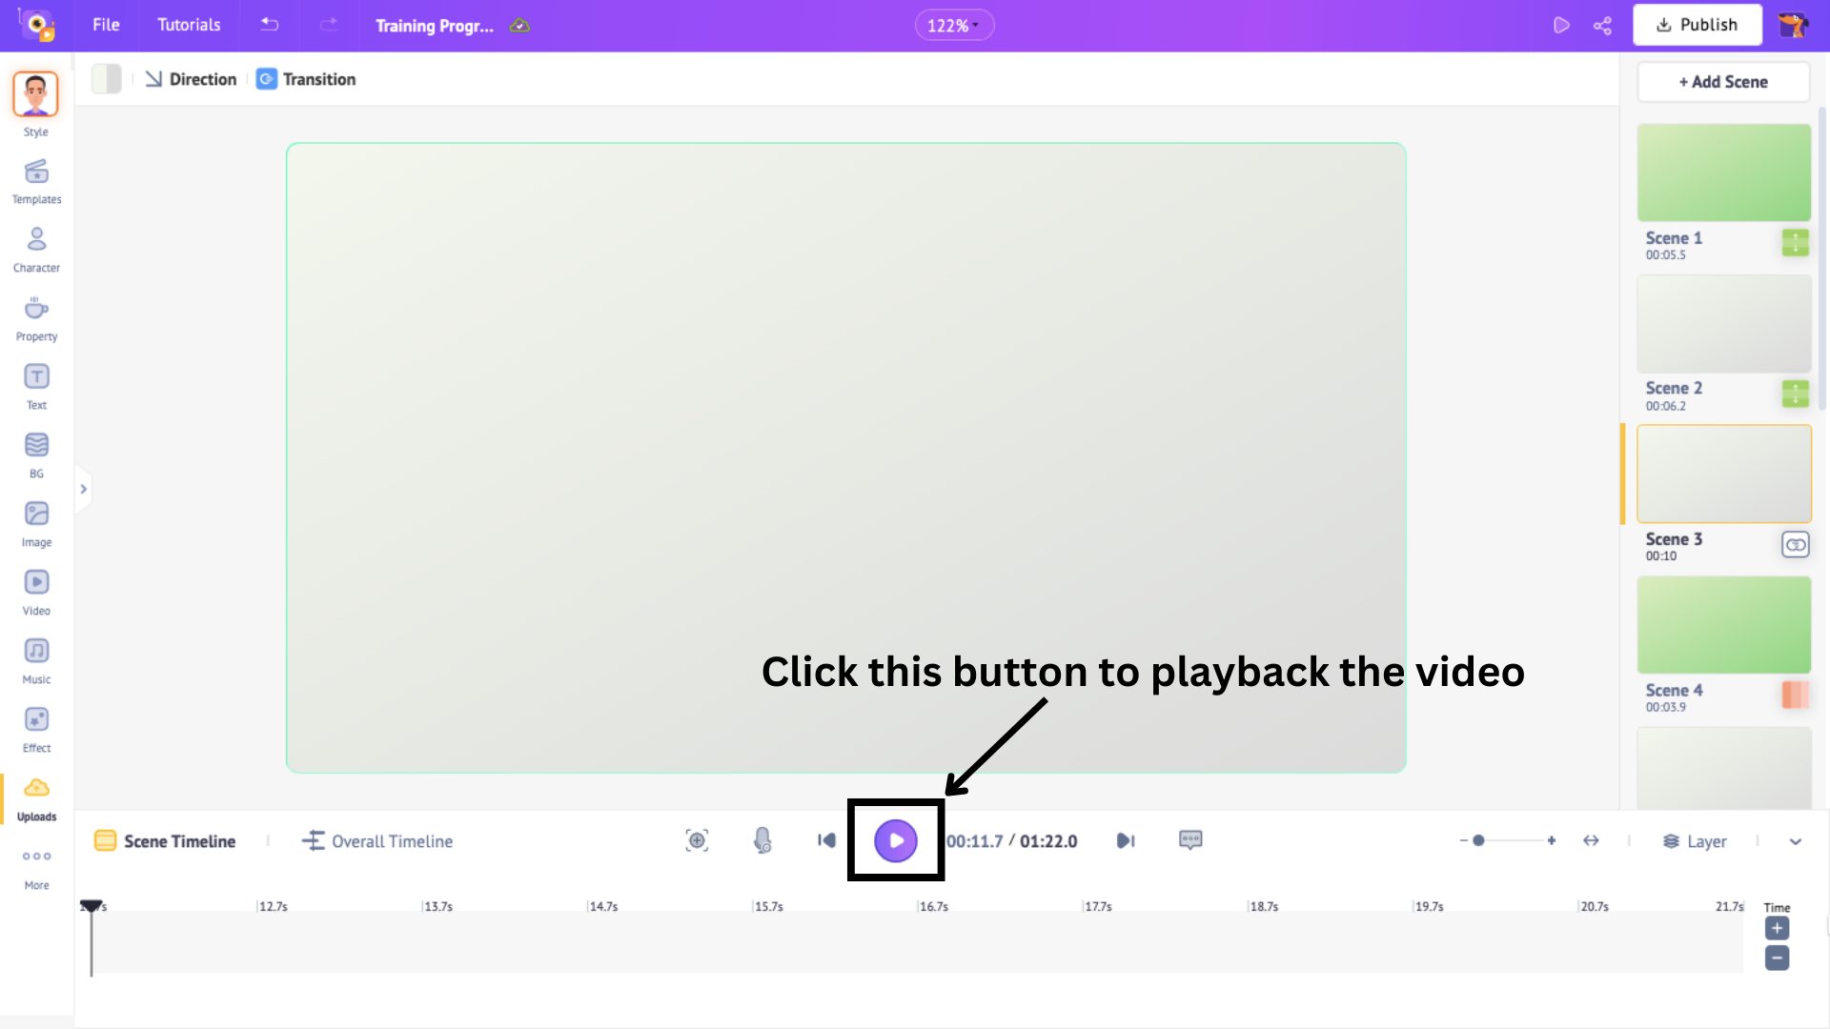Viewport: 1830px width, 1029px height.
Task: Click the share icon in top bar
Action: pos(1602,26)
